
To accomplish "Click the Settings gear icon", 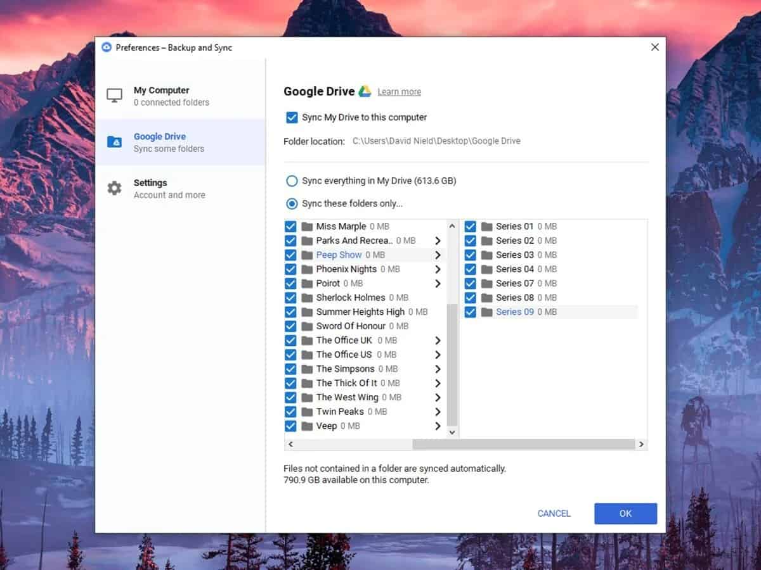I will click(114, 188).
